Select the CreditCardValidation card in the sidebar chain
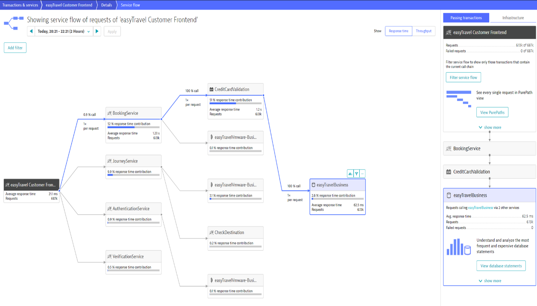Viewport: 537px width, 306px height. pos(490,172)
